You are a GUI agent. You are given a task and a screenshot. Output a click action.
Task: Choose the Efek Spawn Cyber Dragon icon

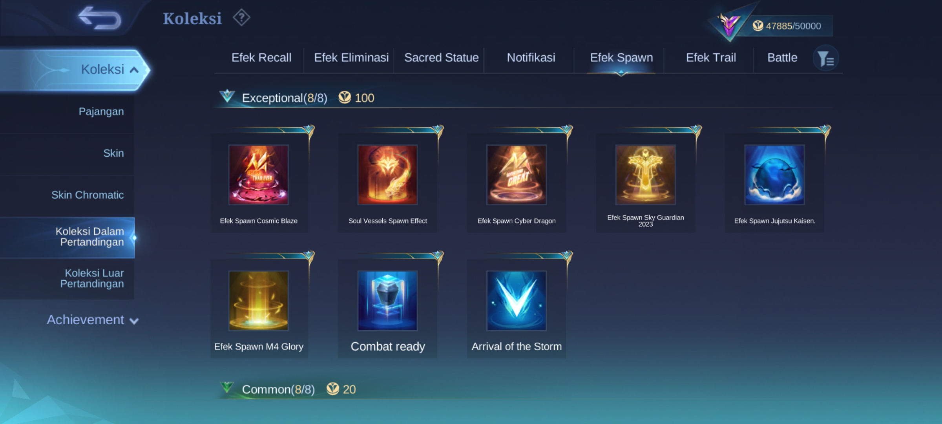[517, 175]
